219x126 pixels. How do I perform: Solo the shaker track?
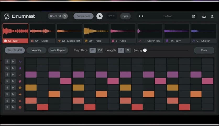tap(7, 61)
